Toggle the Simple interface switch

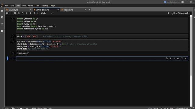point(12,108)
